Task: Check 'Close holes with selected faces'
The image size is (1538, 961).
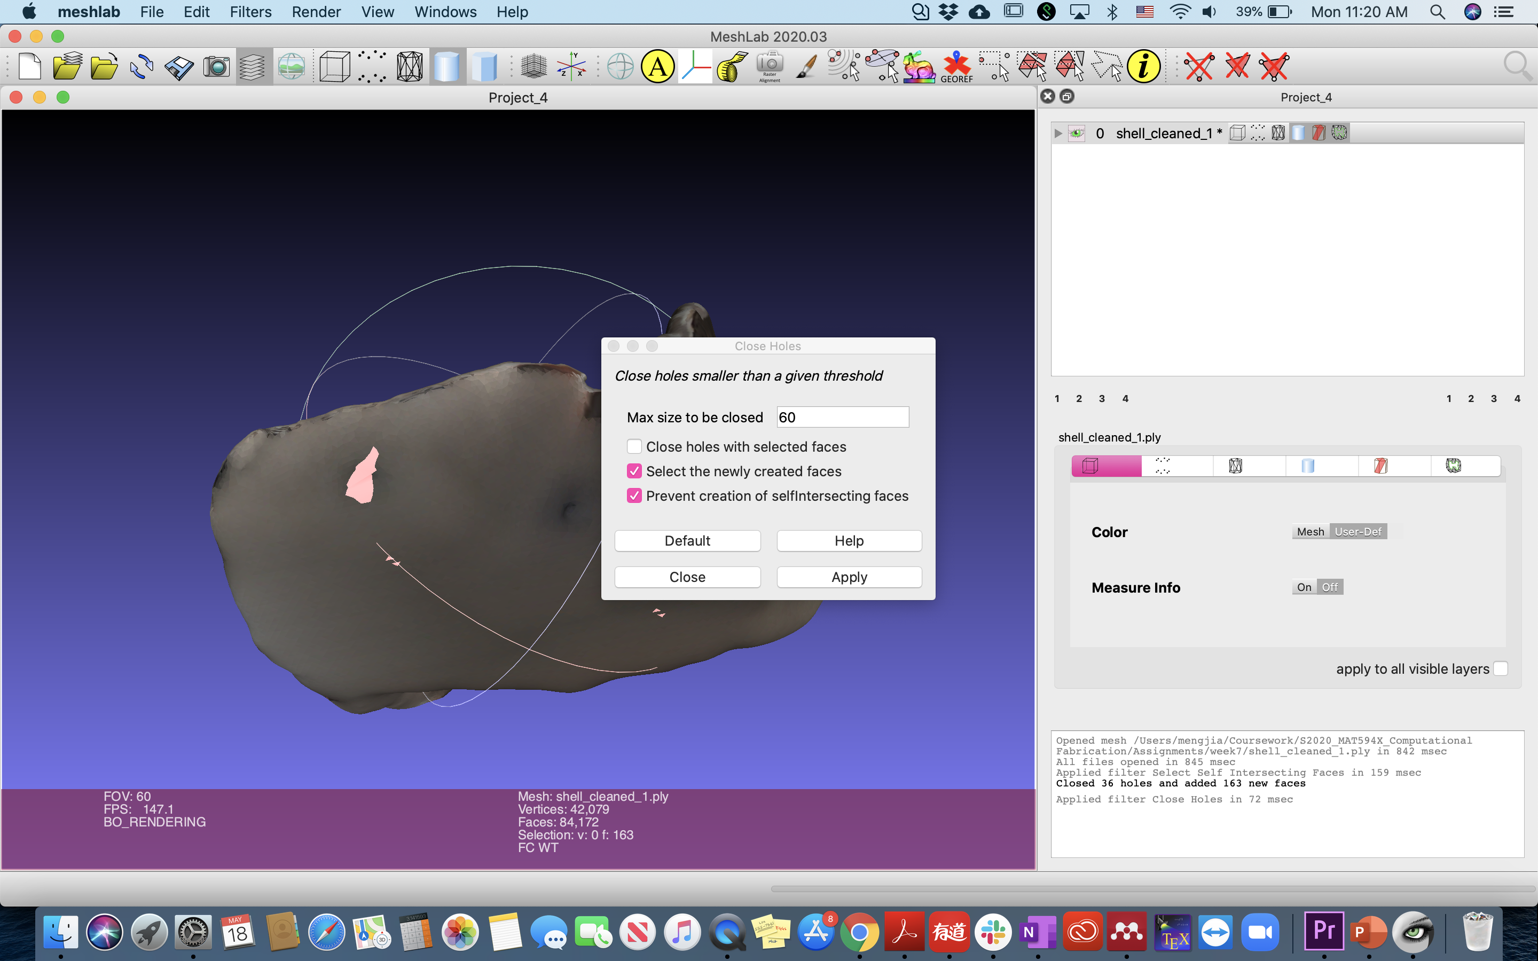Action: [x=634, y=447]
